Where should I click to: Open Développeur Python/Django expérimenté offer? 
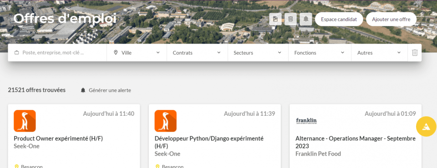(209, 142)
